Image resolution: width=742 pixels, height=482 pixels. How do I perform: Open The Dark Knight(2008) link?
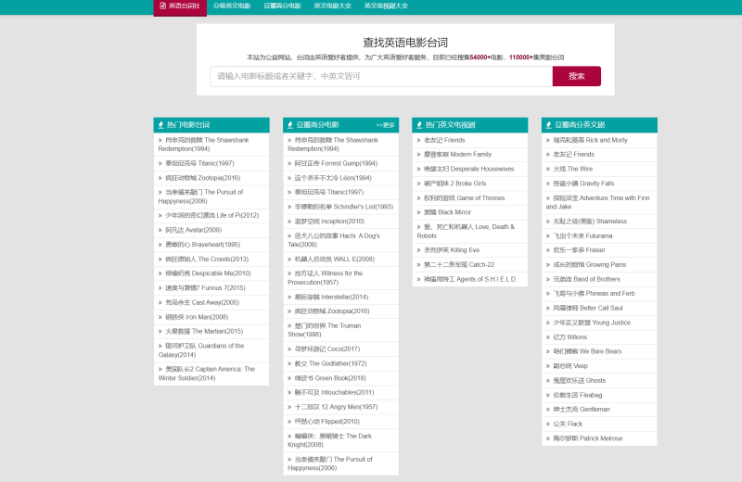pyautogui.click(x=330, y=441)
